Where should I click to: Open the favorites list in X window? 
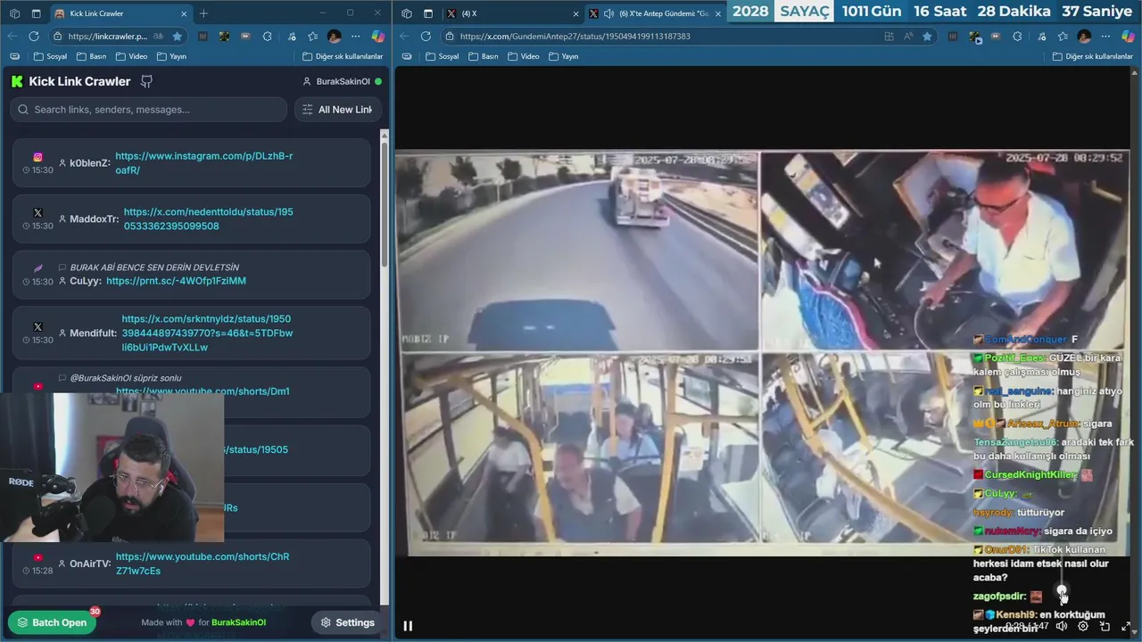(1062, 36)
